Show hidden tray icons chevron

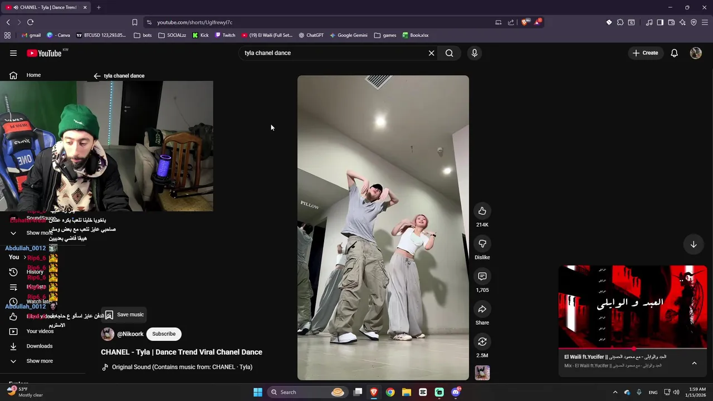tap(615, 392)
